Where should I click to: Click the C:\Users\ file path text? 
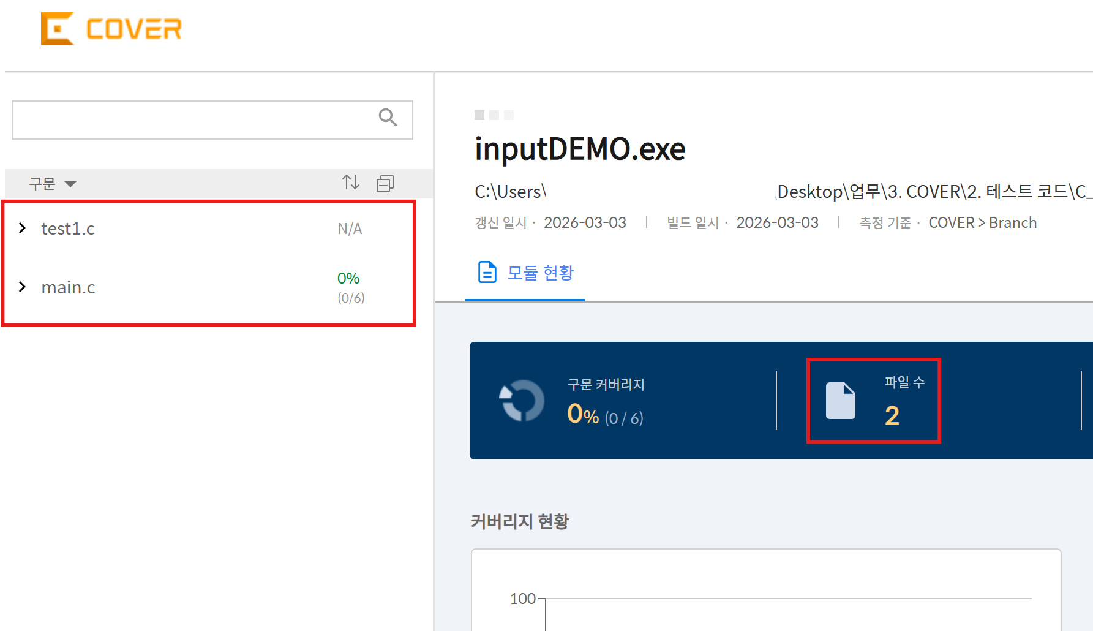pos(510,192)
